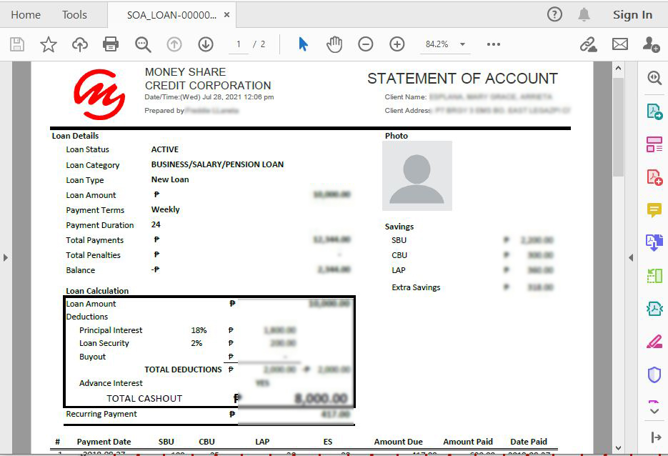The image size is (668, 456).
Task: Open green Compare Files tool in sidebar
Action: 654,276
